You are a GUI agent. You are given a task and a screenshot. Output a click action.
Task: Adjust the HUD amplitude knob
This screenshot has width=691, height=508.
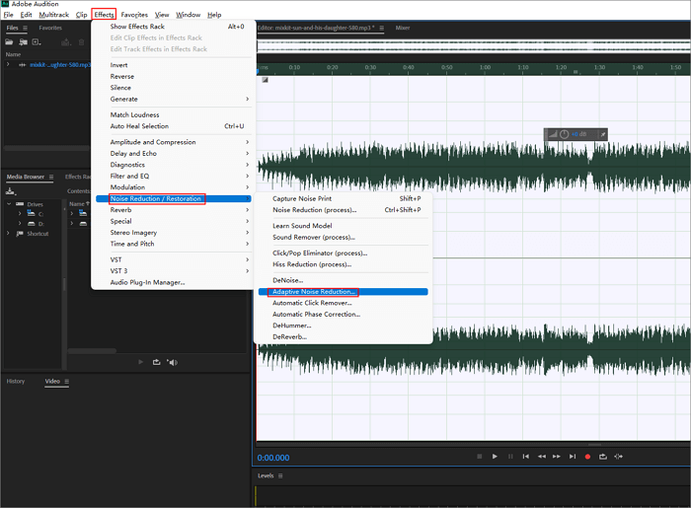pyautogui.click(x=564, y=134)
